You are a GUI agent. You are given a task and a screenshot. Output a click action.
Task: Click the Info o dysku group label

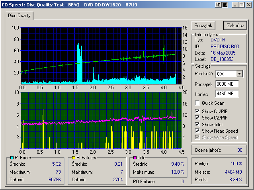tap(207, 35)
